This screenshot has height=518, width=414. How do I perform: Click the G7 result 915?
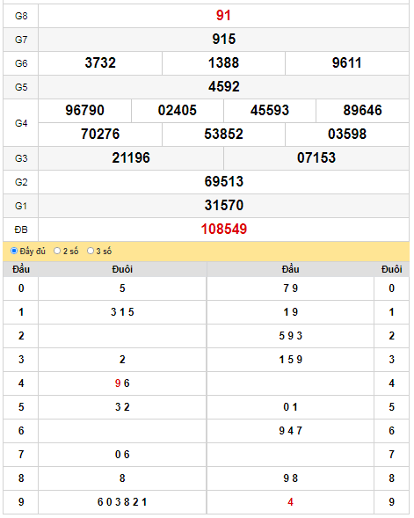(224, 40)
